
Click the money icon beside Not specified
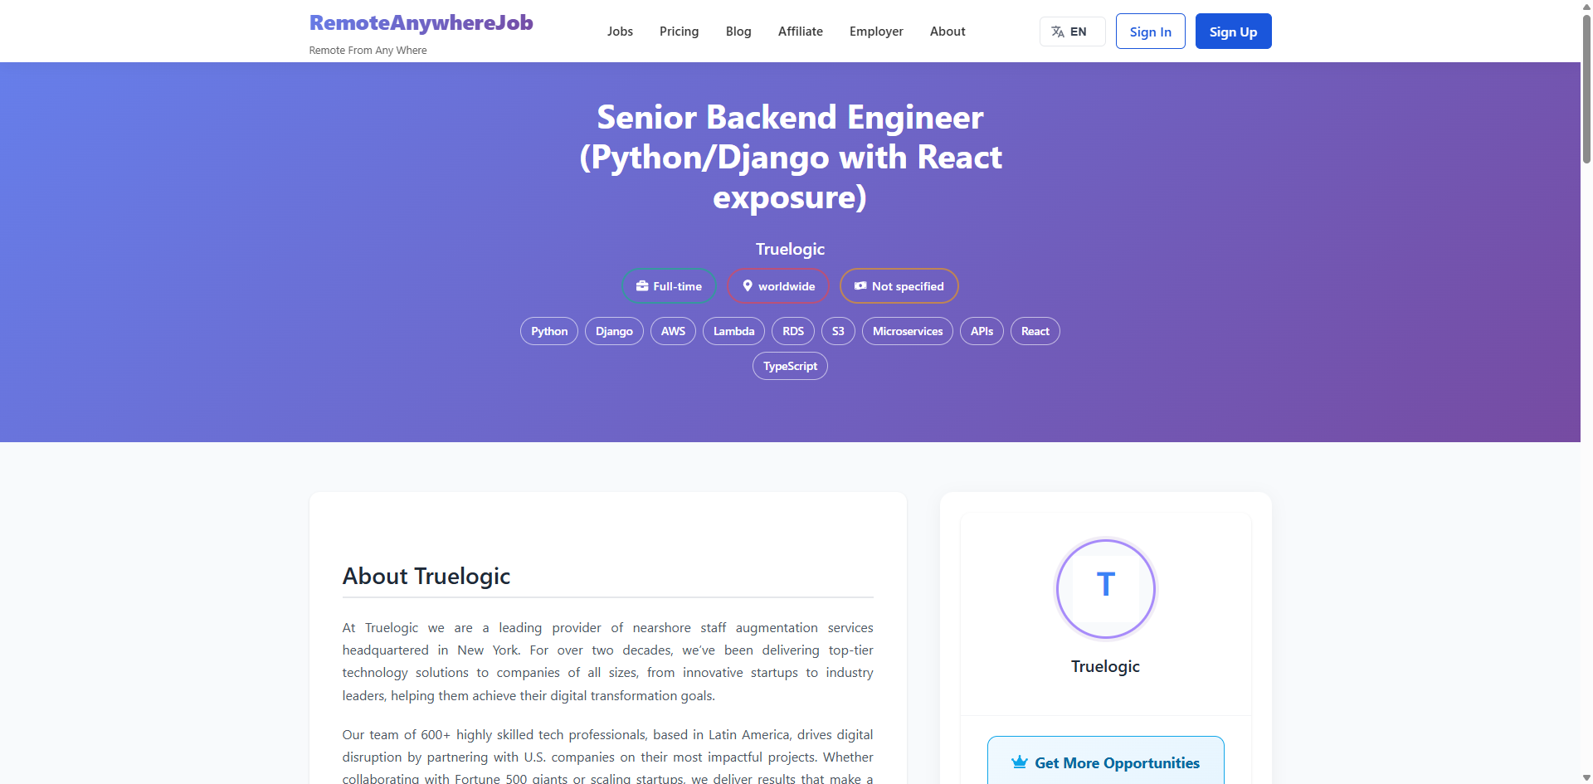point(860,286)
